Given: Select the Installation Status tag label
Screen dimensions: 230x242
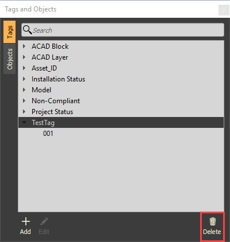Looking at the screenshot, I should (58, 79).
